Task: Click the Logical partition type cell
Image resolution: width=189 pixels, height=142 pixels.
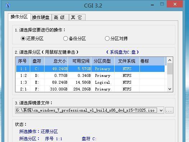Action: [x=102, y=83]
